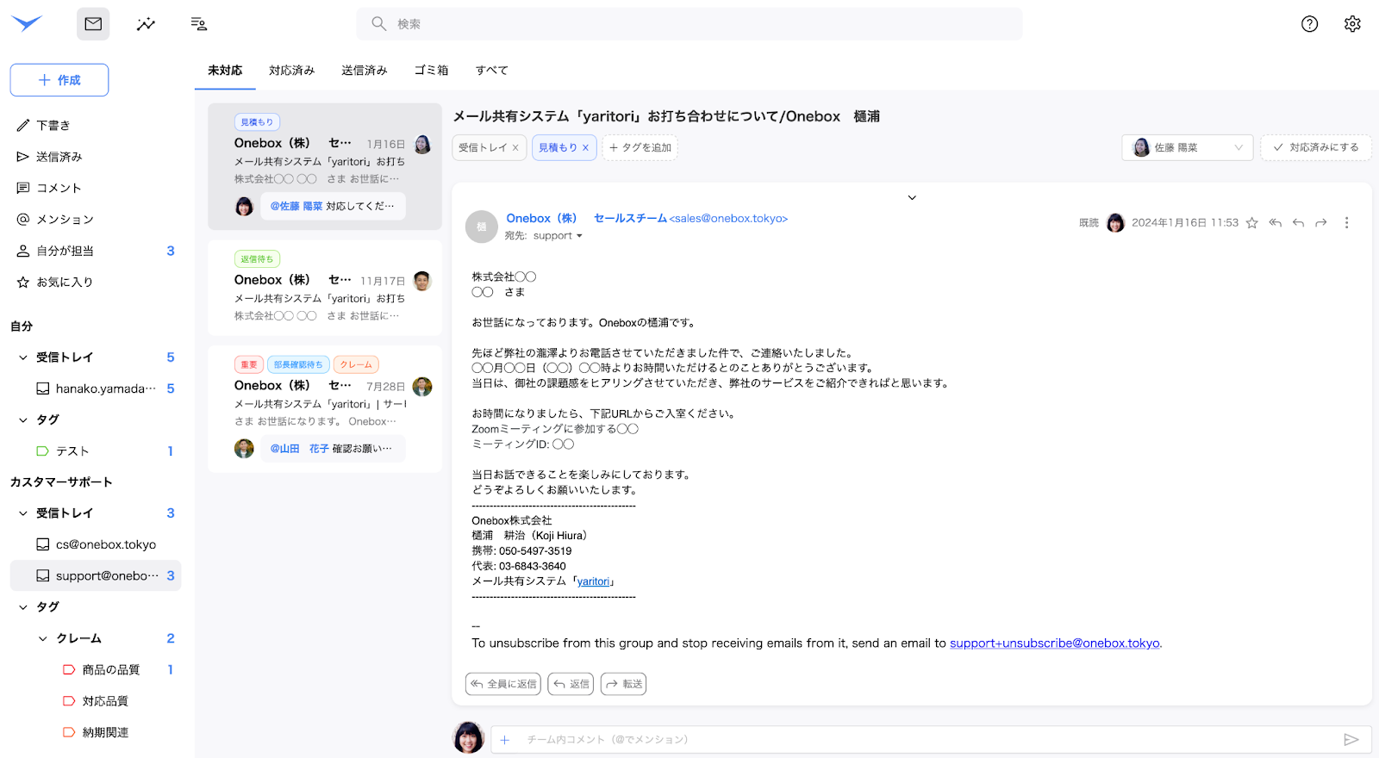Image resolution: width=1379 pixels, height=758 pixels.
Task: Collapse 受信トレイ under カスタマーサポート
Action: [x=23, y=513]
